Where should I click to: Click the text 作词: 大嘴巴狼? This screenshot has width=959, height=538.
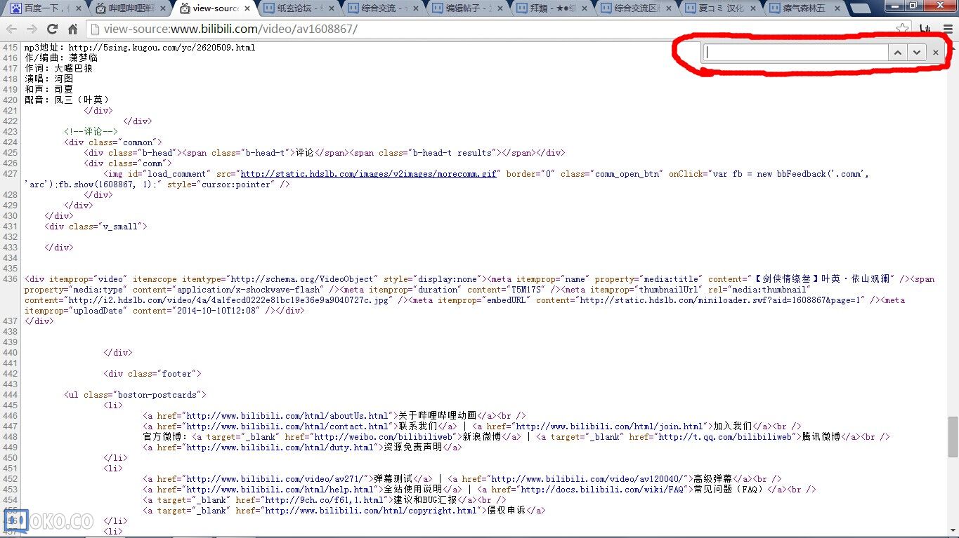[x=58, y=69]
